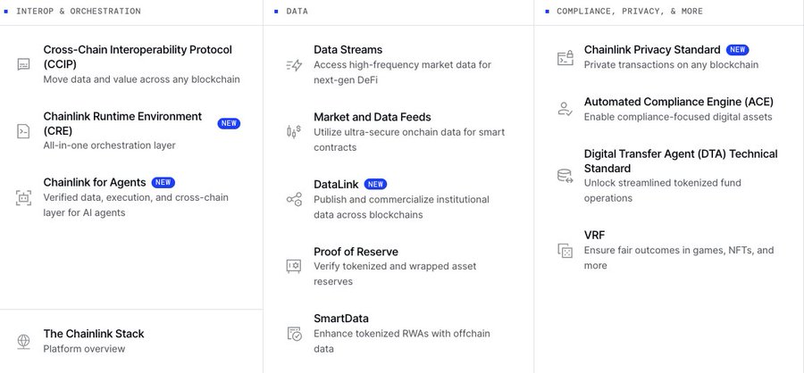Screen dimensions: 804x373
Task: Open Cross-Chain Interoperability Protocol (CCIP) link
Action: click(138, 57)
